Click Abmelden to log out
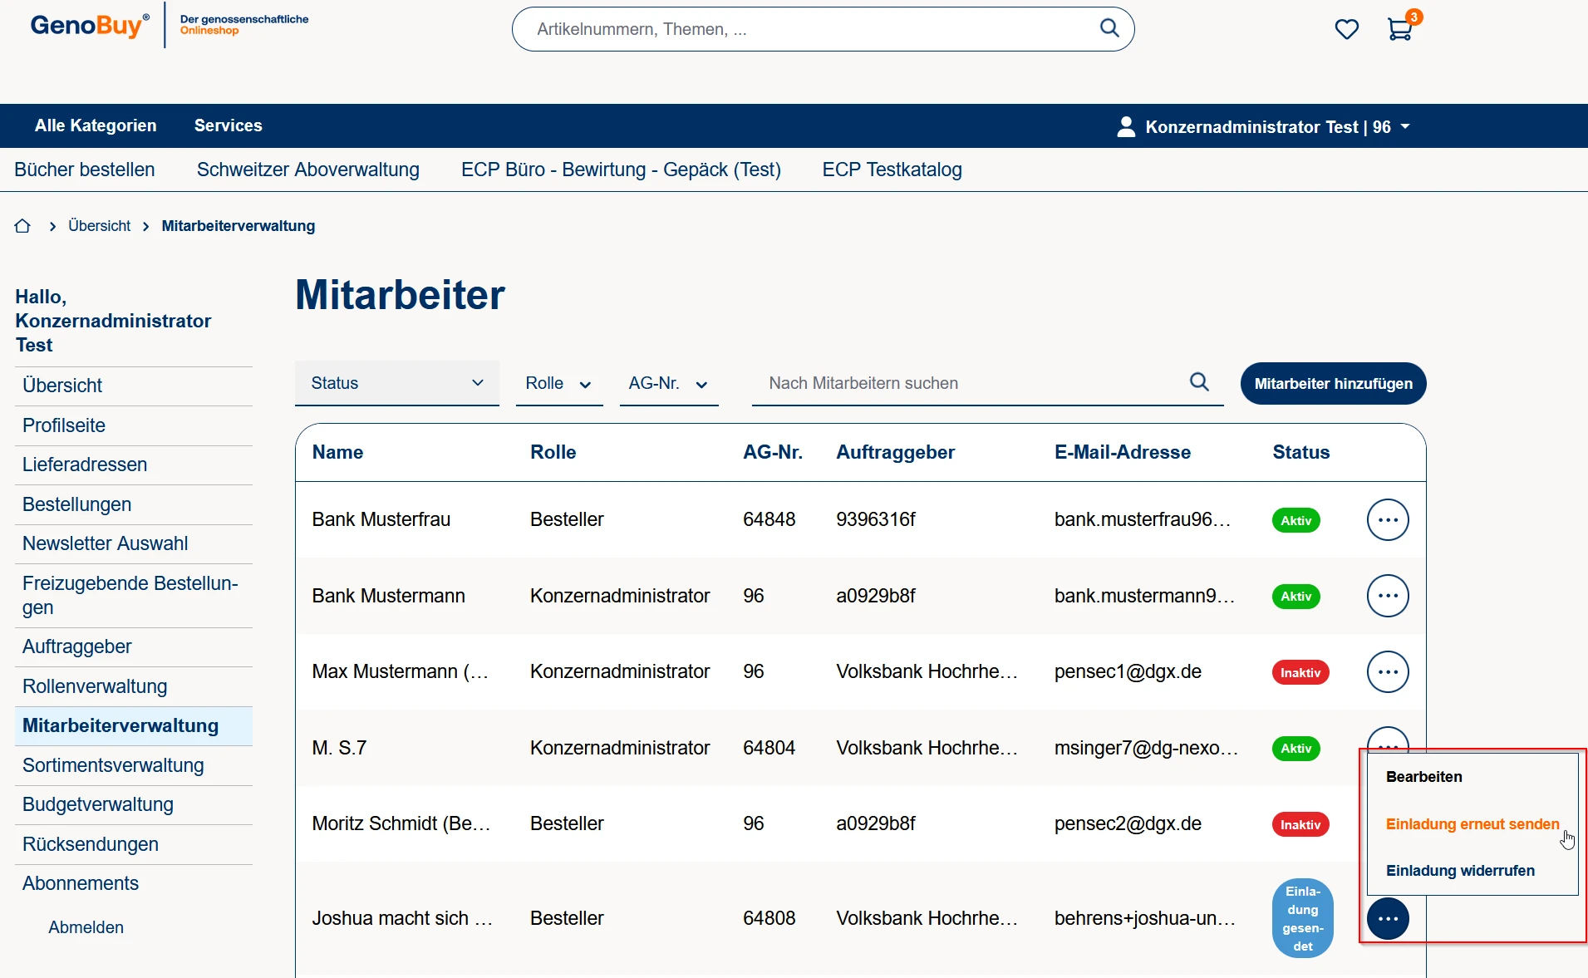The image size is (1588, 978). (x=86, y=927)
